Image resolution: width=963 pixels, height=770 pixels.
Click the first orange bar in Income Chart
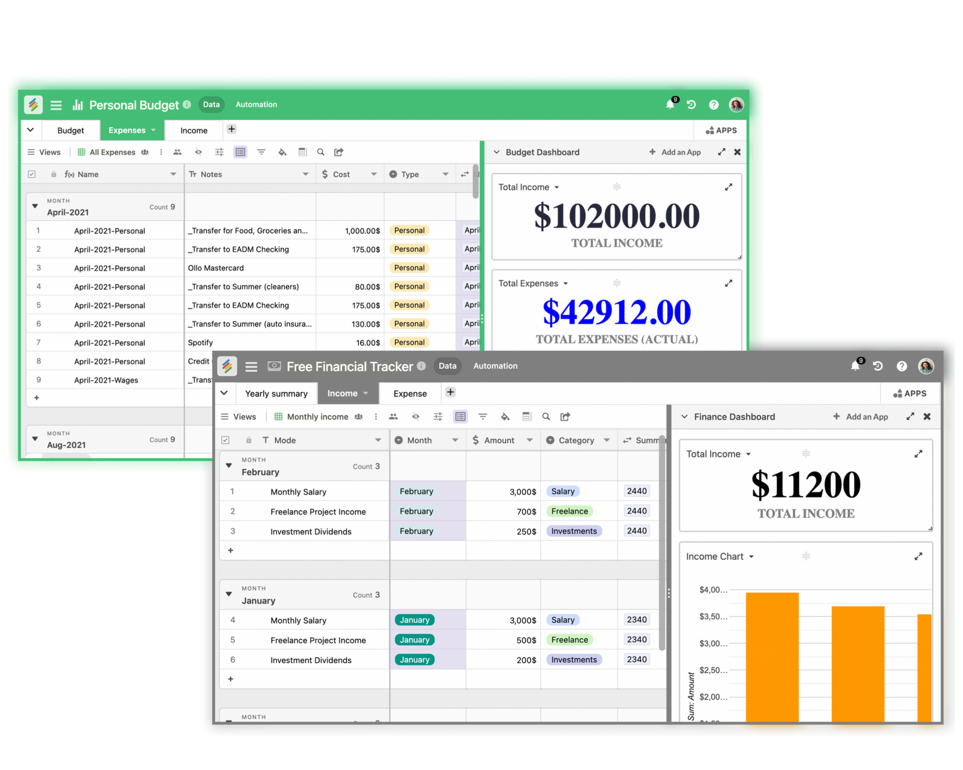[772, 657]
